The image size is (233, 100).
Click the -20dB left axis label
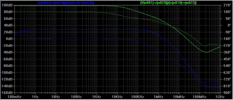[7, 46]
